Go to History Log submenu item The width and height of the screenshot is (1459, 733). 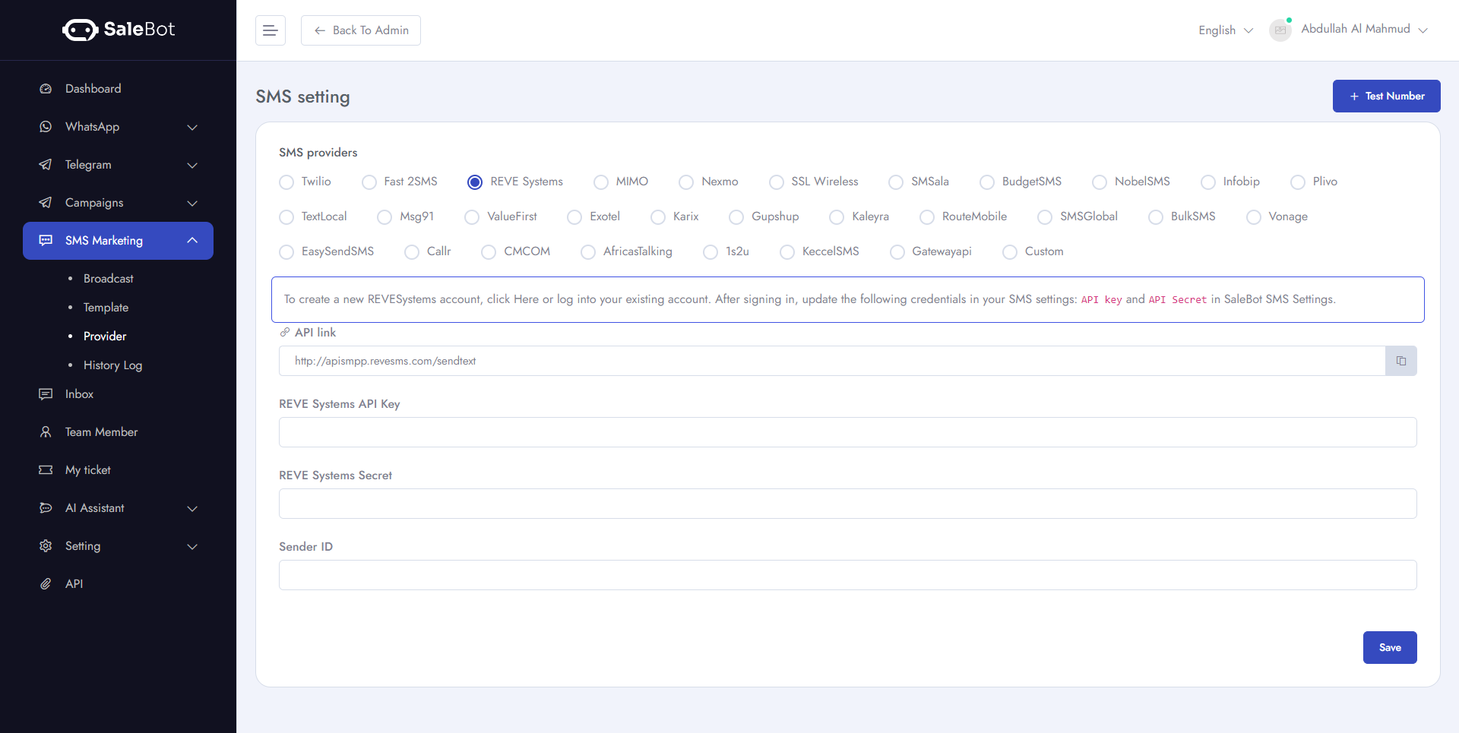pos(112,365)
